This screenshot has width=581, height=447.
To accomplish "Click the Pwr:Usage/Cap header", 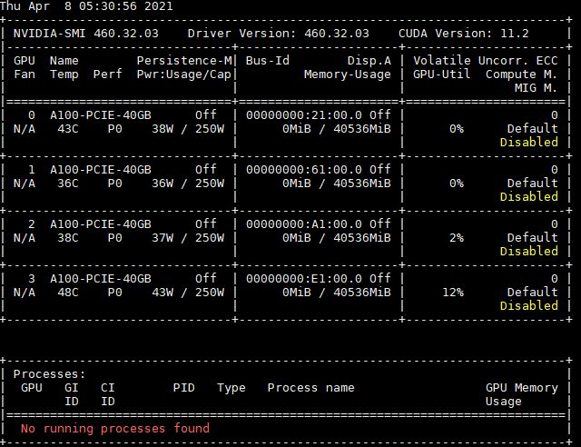I will pos(183,74).
